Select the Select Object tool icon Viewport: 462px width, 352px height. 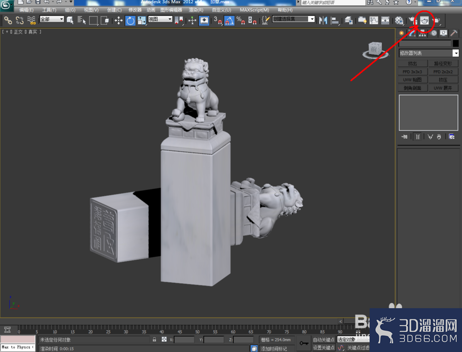(70, 20)
